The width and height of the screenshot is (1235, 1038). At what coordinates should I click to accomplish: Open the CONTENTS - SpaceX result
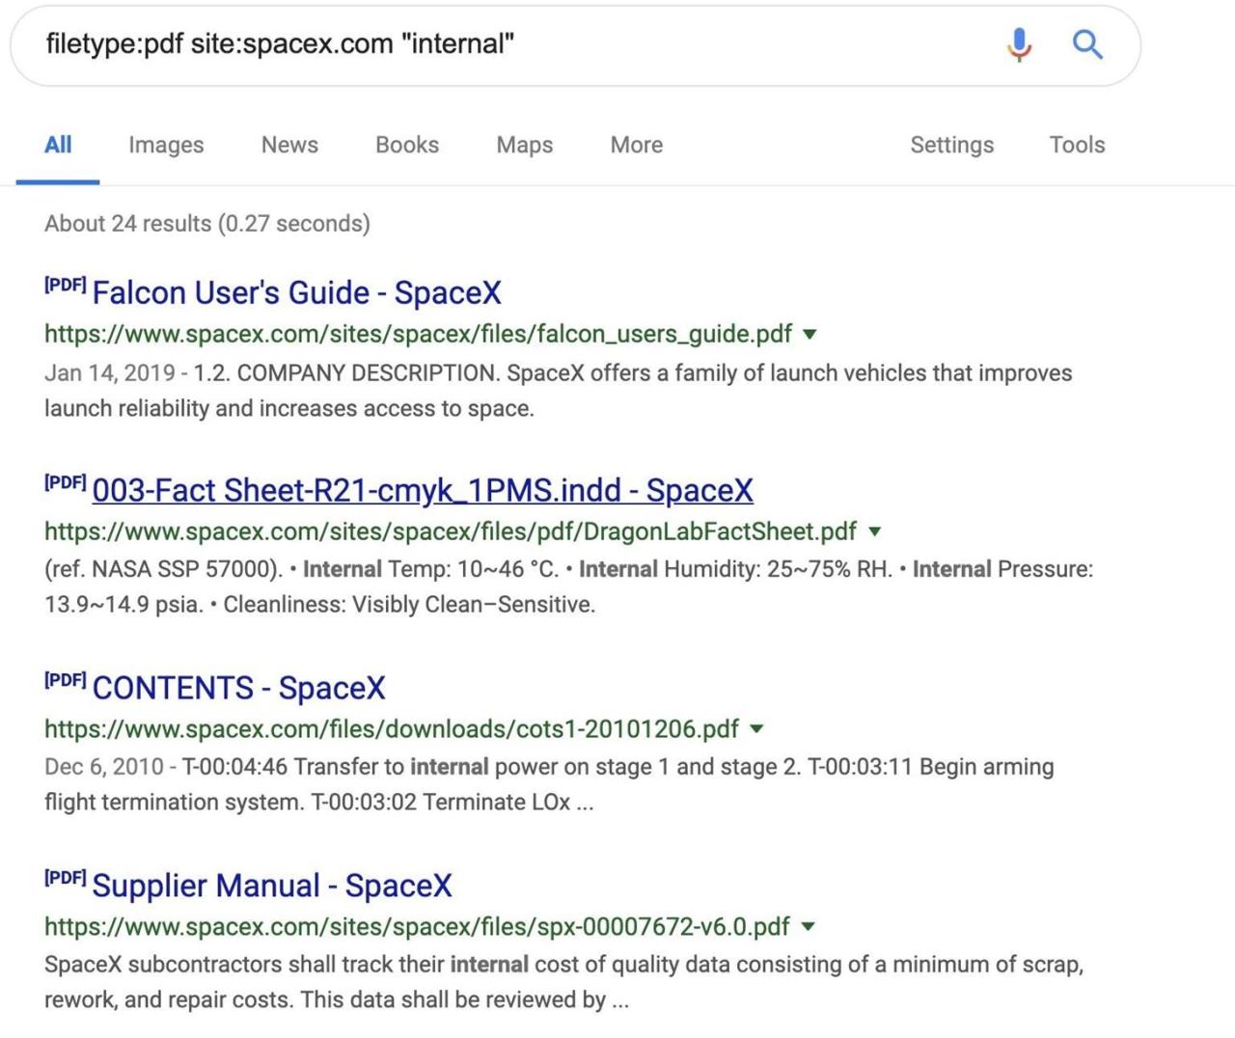(x=238, y=689)
